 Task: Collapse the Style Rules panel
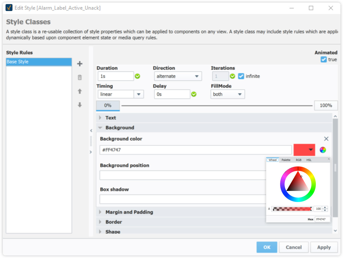(x=91, y=131)
